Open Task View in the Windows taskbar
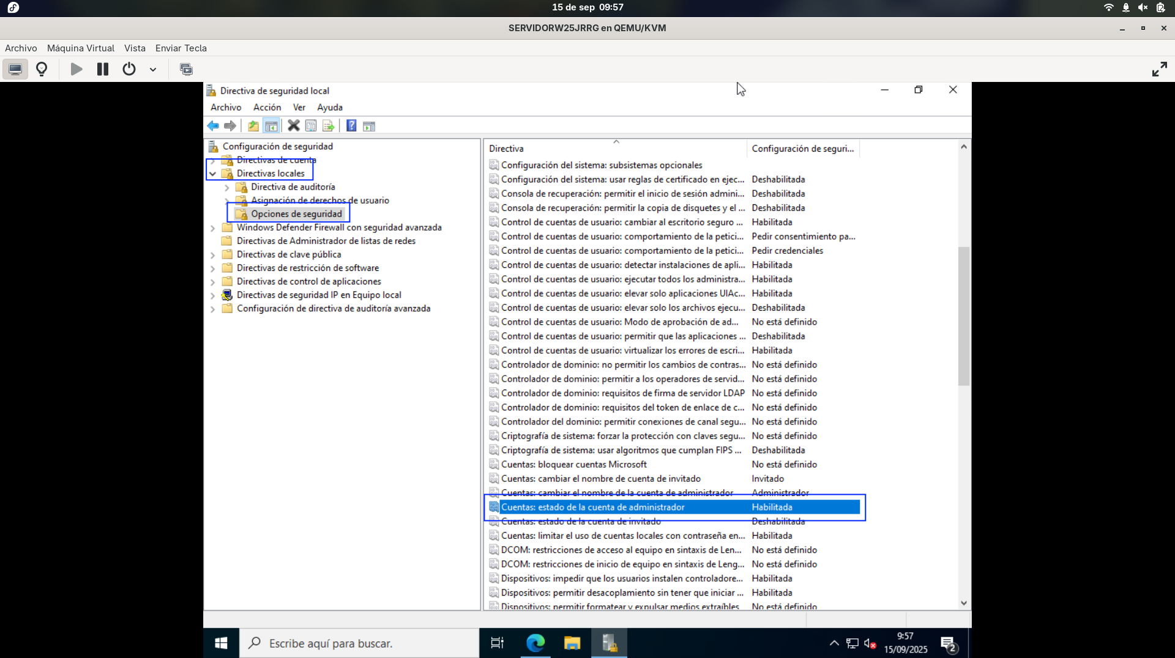1175x658 pixels. [x=498, y=643]
